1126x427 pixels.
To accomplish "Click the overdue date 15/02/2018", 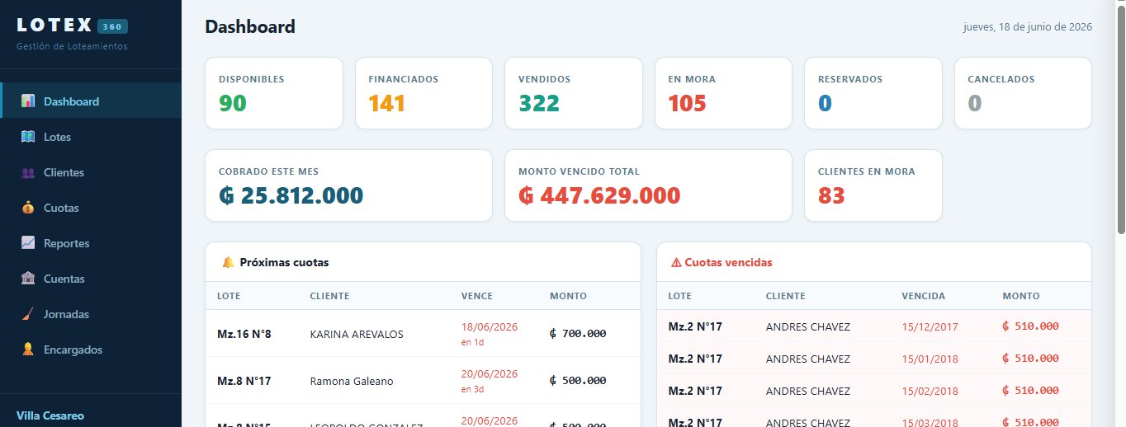I will (930, 391).
